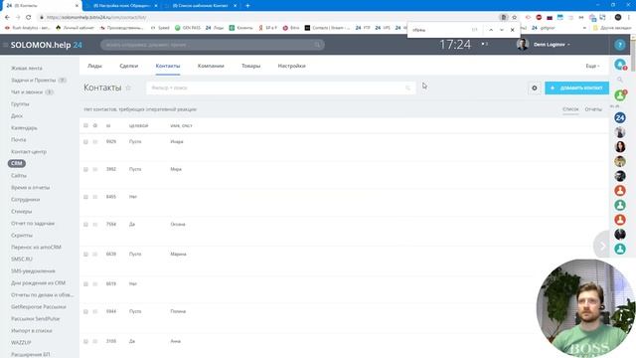Viewport: 636px width, 358px height.
Task: Open the Denis Loginov user dropdown
Action: point(552,44)
